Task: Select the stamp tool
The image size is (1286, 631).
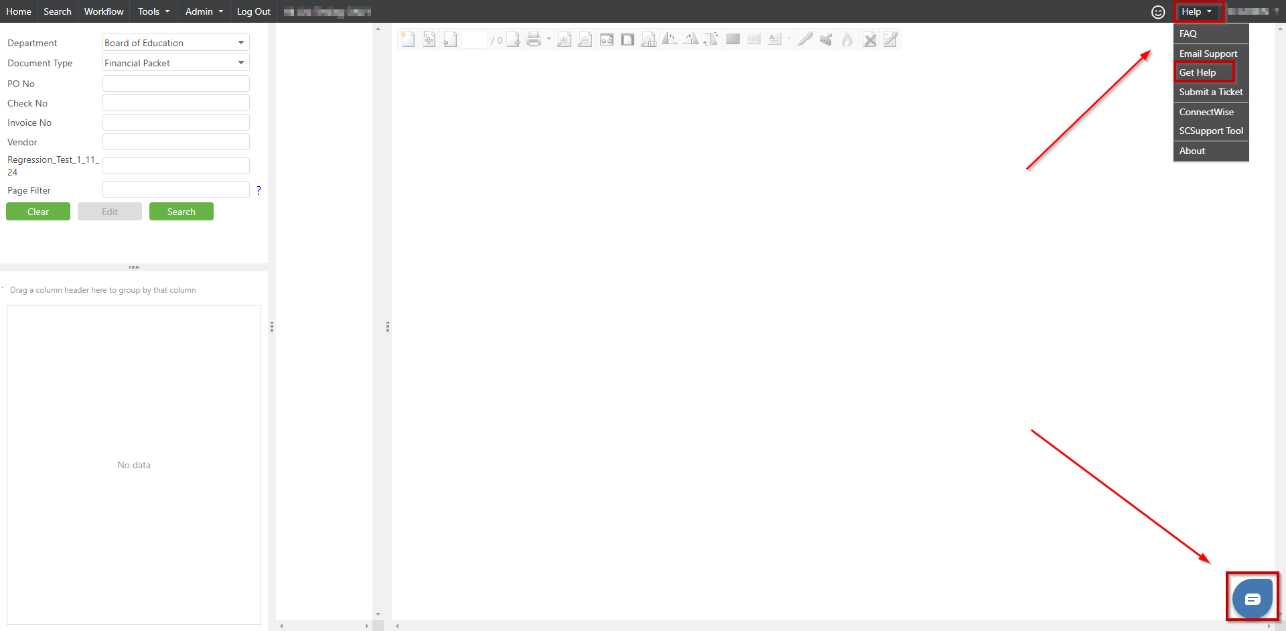Action: tap(826, 40)
